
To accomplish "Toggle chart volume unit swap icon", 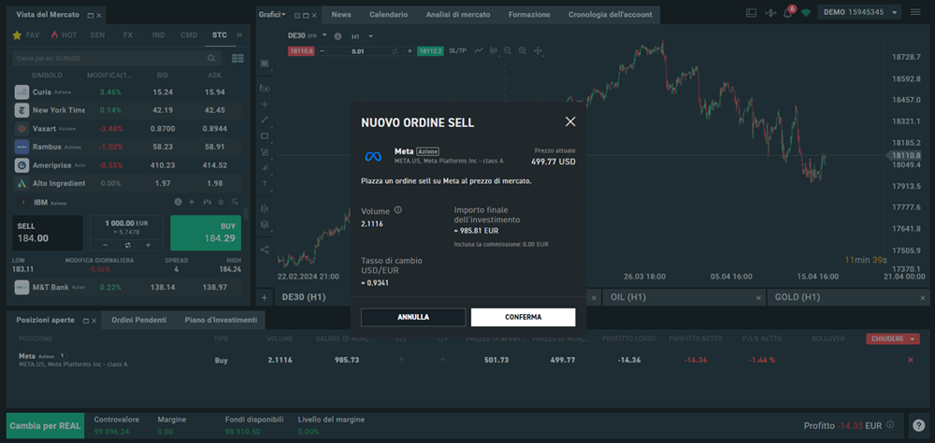I will point(395,51).
